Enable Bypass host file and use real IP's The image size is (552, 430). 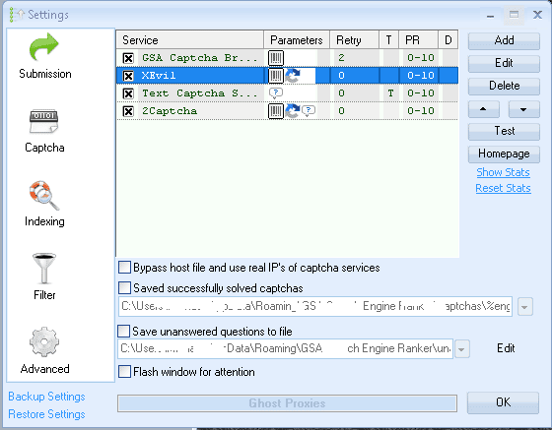[124, 268]
